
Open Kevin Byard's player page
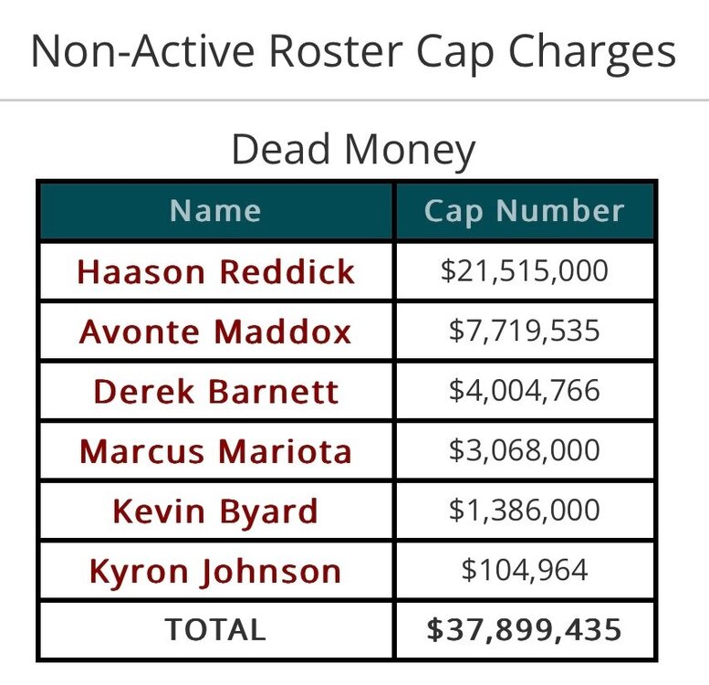click(x=215, y=511)
